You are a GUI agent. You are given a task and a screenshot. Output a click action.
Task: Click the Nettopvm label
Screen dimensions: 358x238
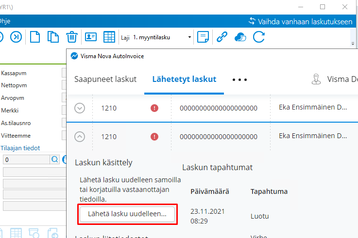pos(14,85)
